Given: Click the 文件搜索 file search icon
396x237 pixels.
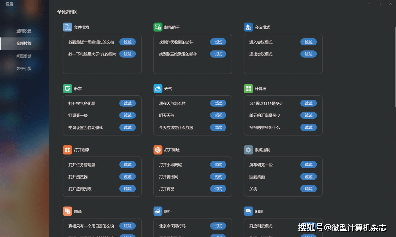Looking at the screenshot, I should tap(67, 27).
